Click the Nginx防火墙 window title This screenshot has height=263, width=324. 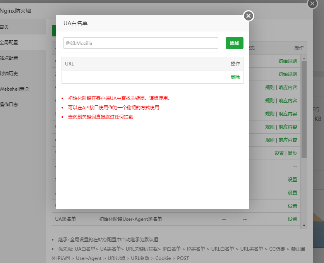point(15,11)
